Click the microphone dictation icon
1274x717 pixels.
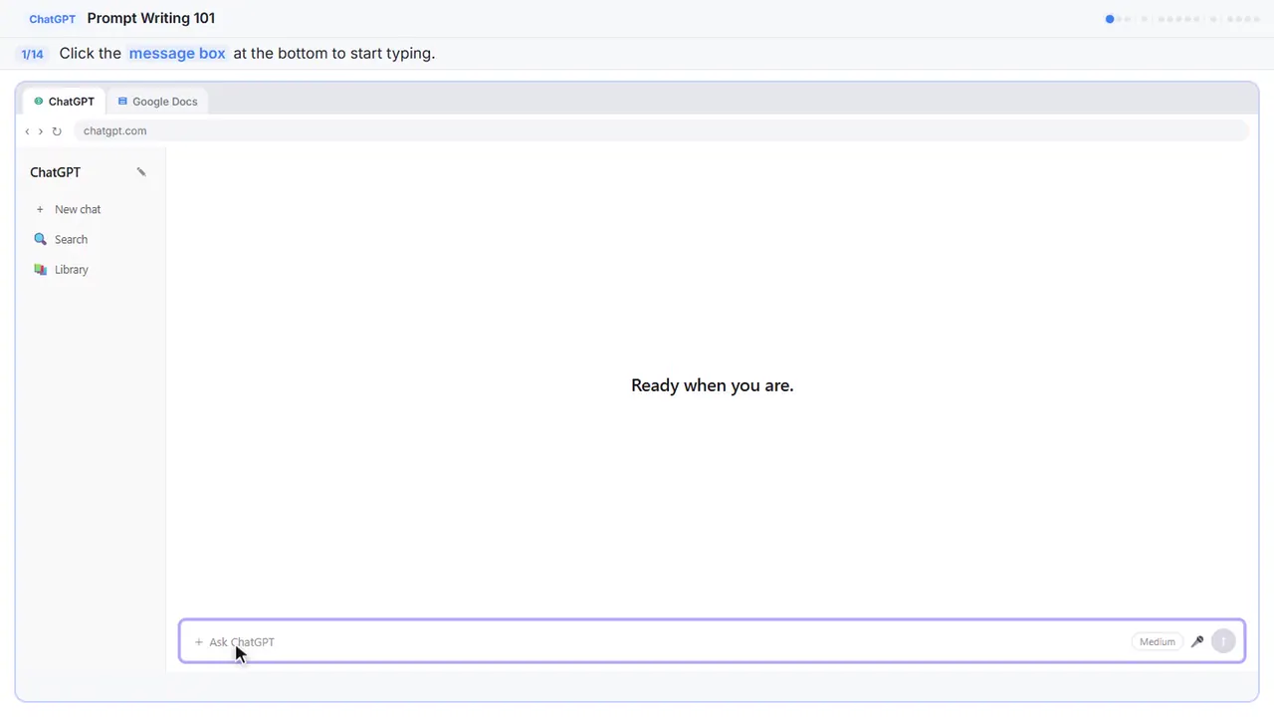[x=1197, y=642]
